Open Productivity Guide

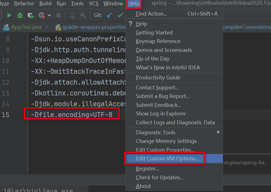pyautogui.click(x=174, y=77)
